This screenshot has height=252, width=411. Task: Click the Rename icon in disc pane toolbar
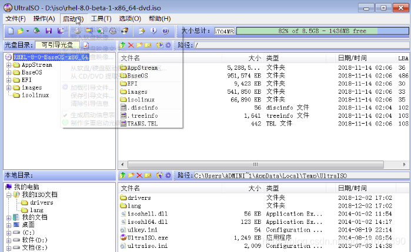click(x=148, y=45)
